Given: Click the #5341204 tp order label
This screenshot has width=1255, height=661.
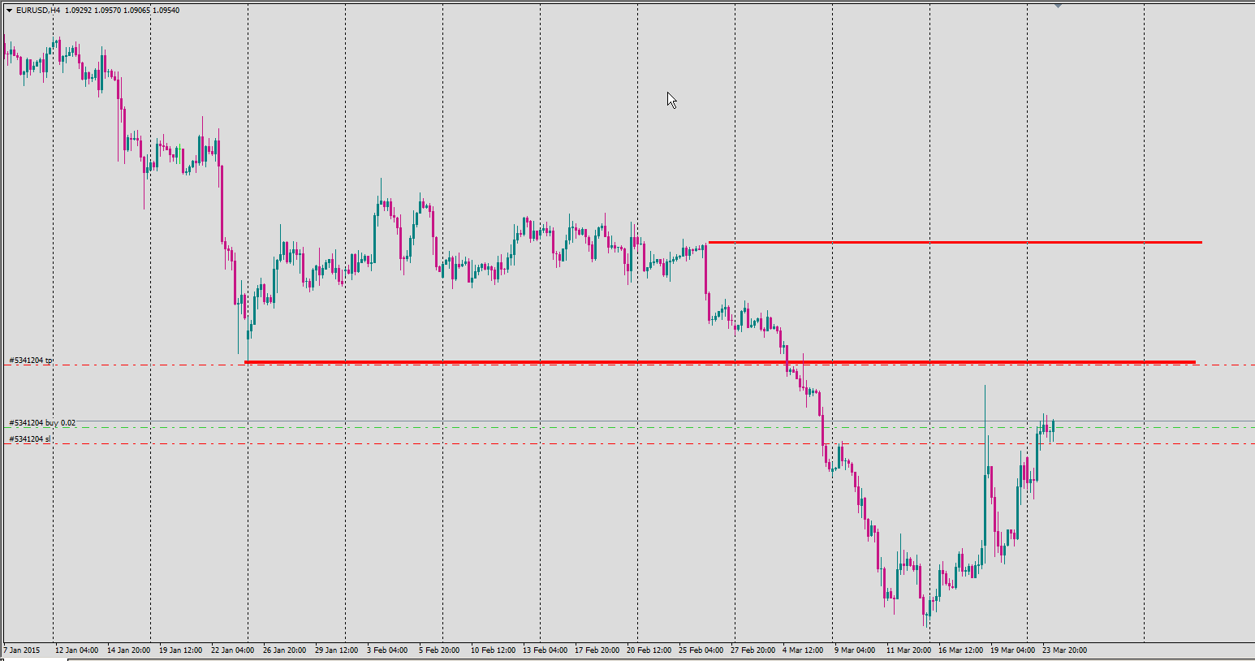Looking at the screenshot, I should point(31,360).
